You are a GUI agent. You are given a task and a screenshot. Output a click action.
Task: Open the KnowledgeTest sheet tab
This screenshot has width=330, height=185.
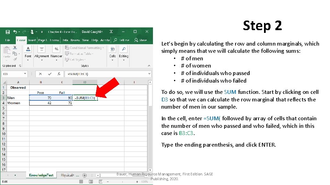coord(41,175)
